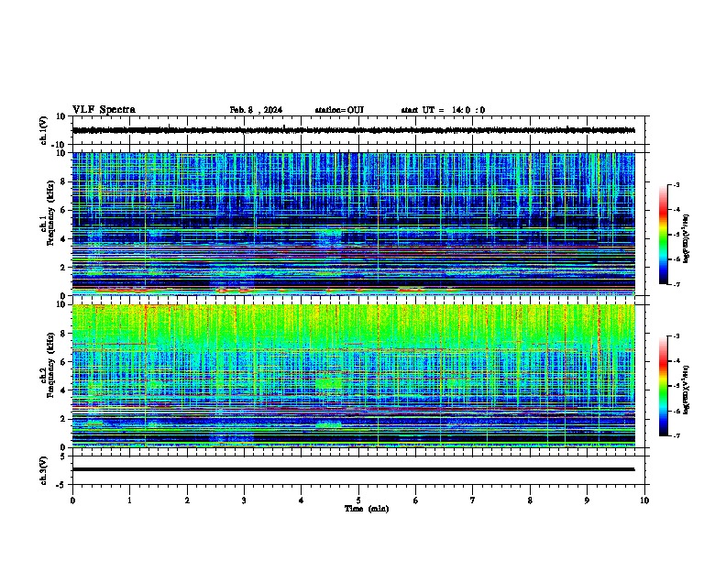Click the "Time (min)" axis label
The width and height of the screenshot is (726, 561).
pyautogui.click(x=367, y=509)
